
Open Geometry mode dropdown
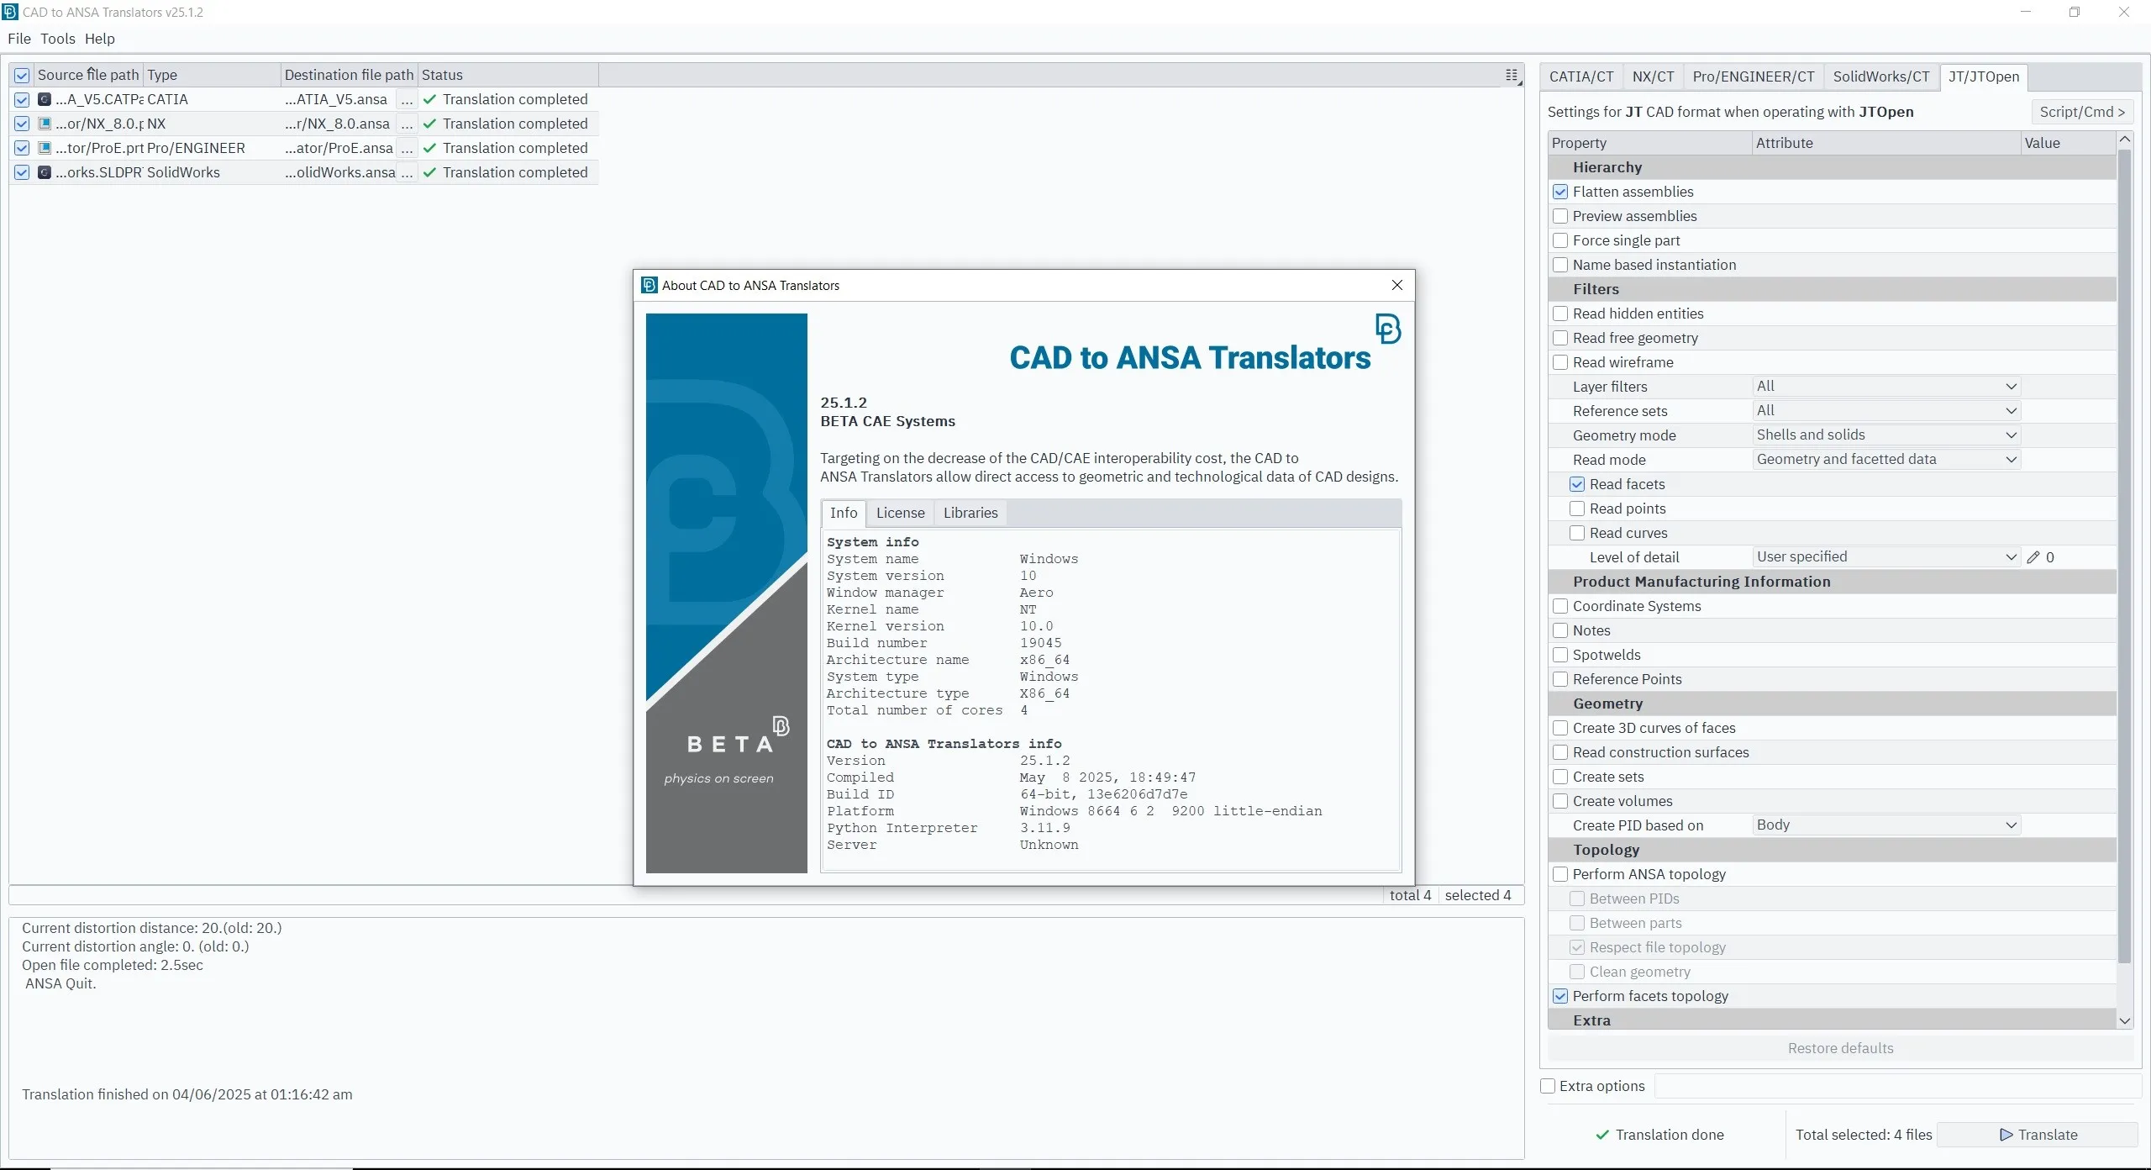pos(1886,435)
